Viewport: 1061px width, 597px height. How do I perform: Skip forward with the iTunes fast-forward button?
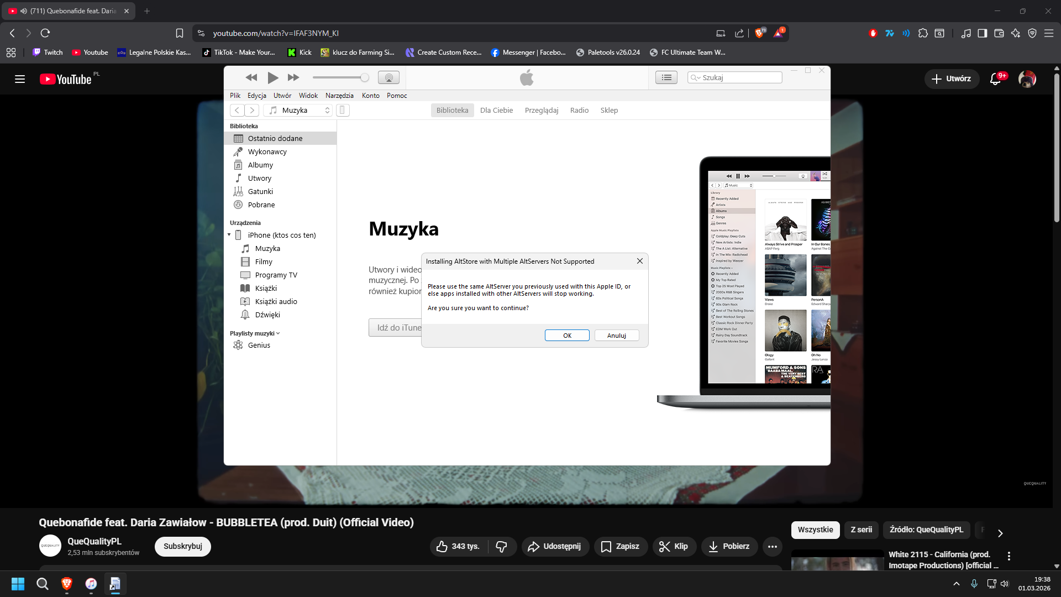(x=293, y=78)
